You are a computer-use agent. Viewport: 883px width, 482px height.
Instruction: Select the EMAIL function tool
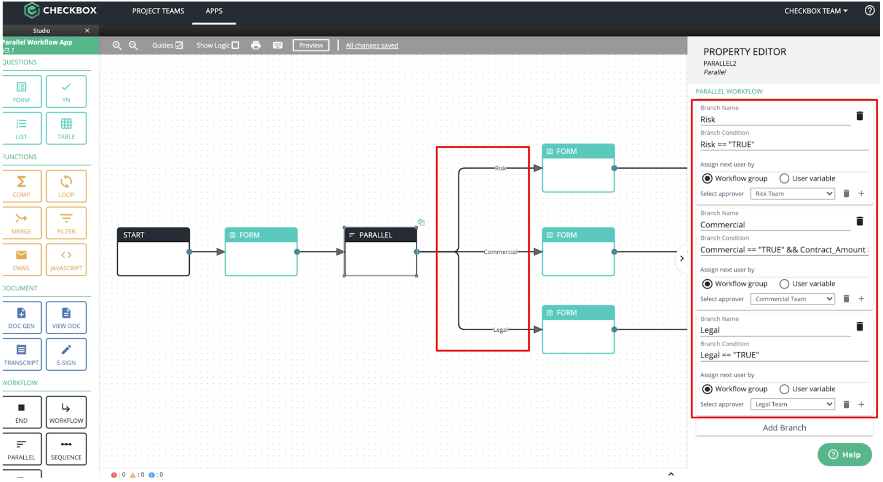21,260
